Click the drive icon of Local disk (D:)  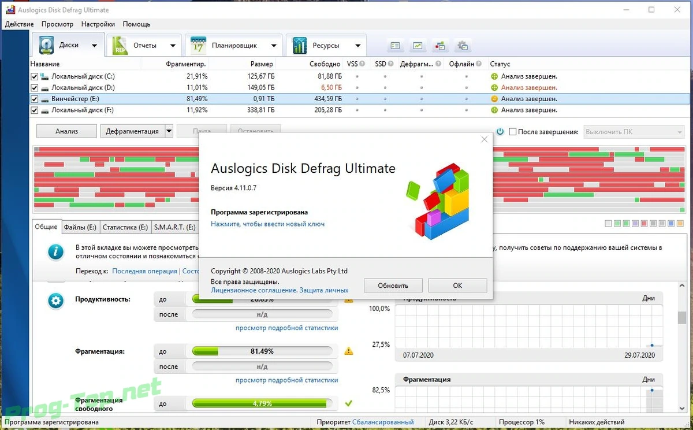(44, 88)
